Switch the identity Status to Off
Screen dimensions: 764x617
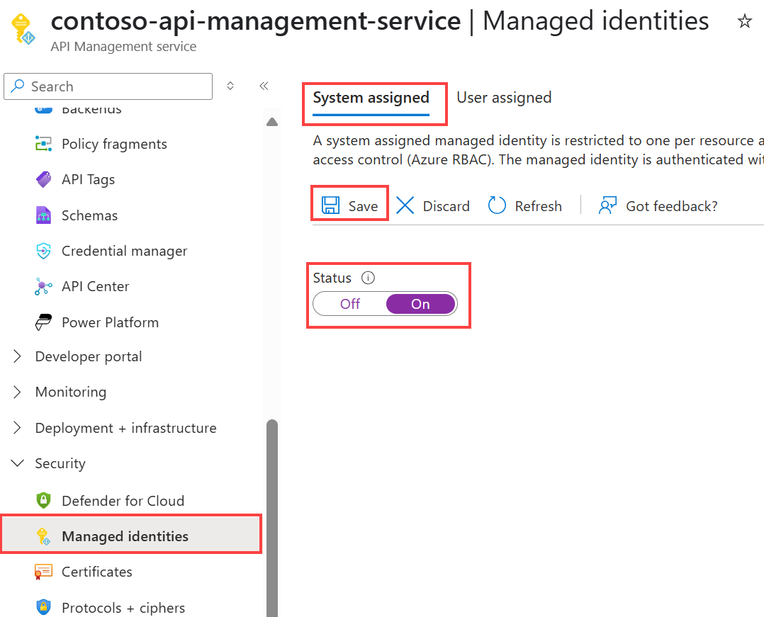[349, 303]
